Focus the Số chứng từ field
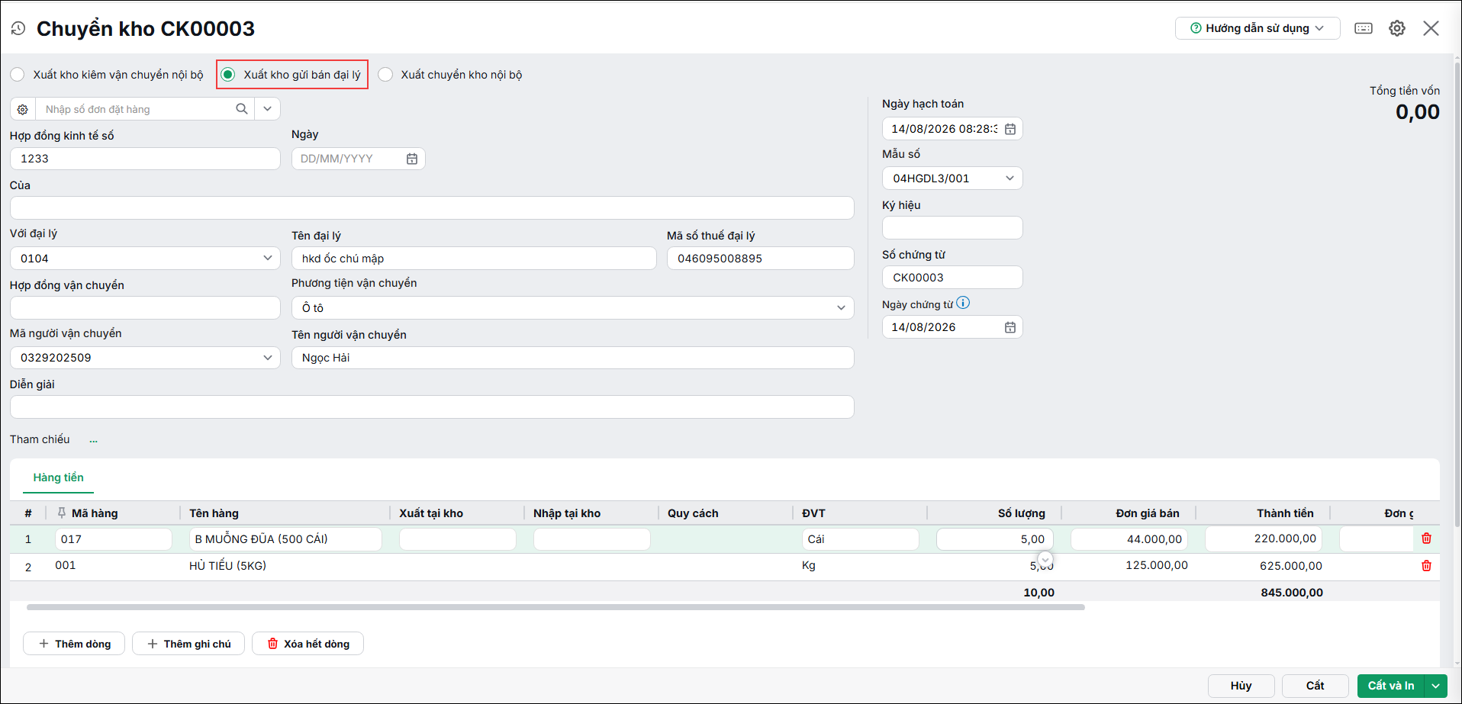 tap(952, 278)
